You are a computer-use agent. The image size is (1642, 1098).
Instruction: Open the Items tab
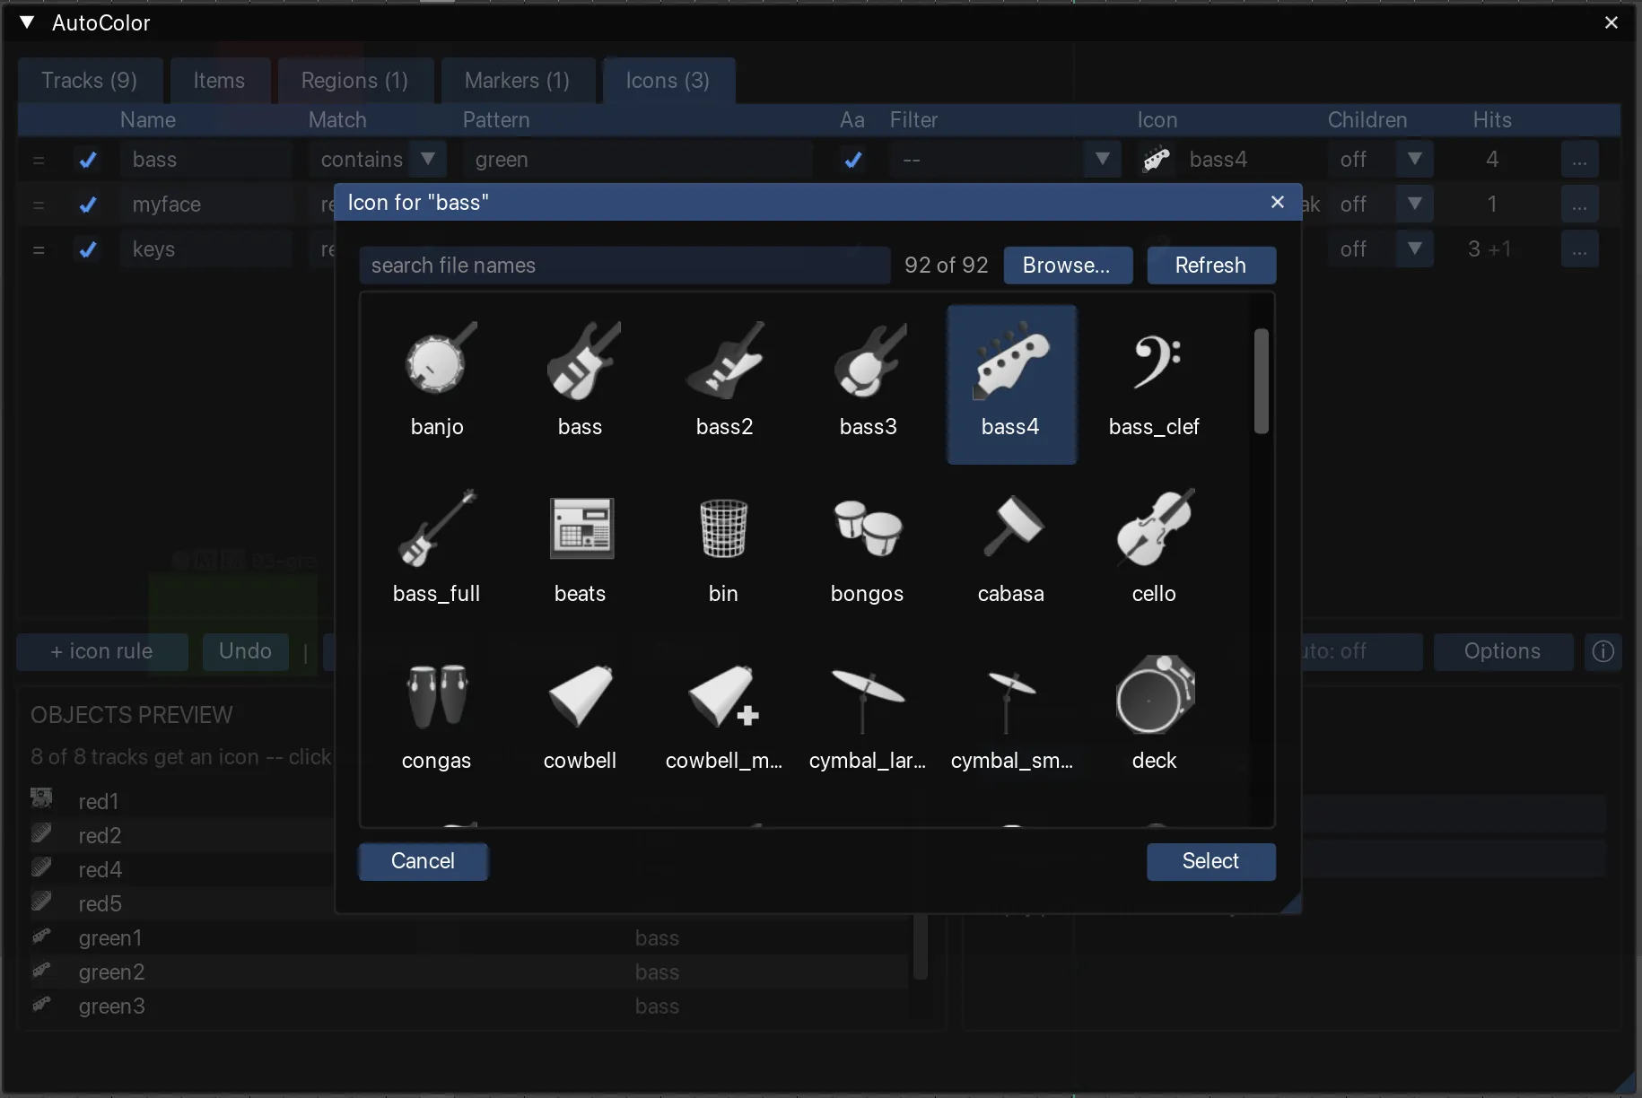220,81
